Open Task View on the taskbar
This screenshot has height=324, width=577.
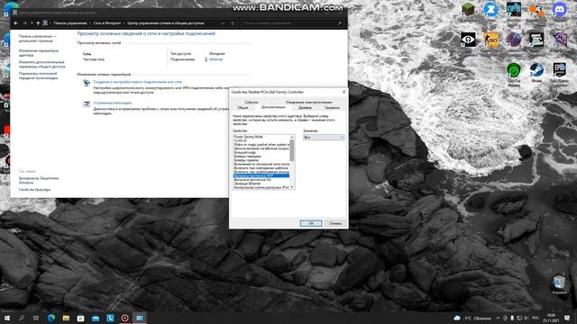[x=36, y=318]
